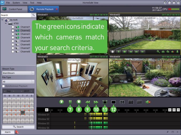The height and width of the screenshot is (135, 181).
Task: Click the Search button below calendar
Action: pos(18,127)
